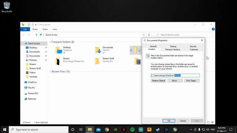Select Documents in navigation pane
The width and height of the screenshot is (237, 133).
coord(34,56)
